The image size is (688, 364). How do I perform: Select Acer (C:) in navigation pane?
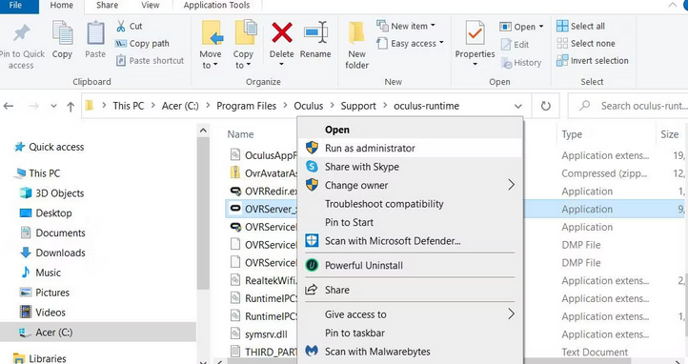point(98,333)
